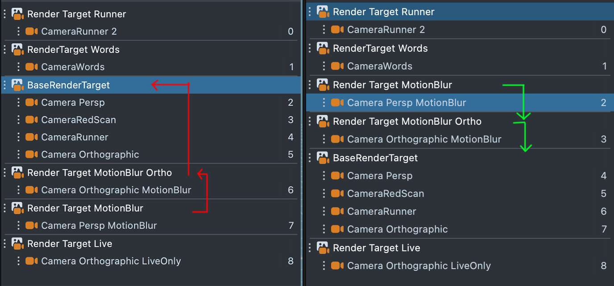Select Render Target MotionBlur Ortho in left panel

[99, 173]
